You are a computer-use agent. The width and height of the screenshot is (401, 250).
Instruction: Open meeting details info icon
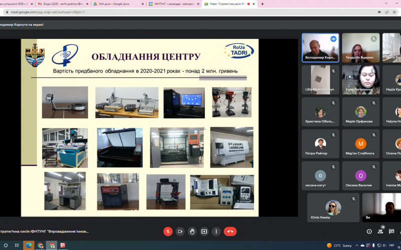tap(369, 231)
